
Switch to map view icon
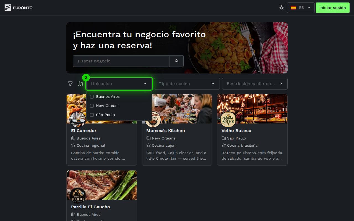(80, 84)
